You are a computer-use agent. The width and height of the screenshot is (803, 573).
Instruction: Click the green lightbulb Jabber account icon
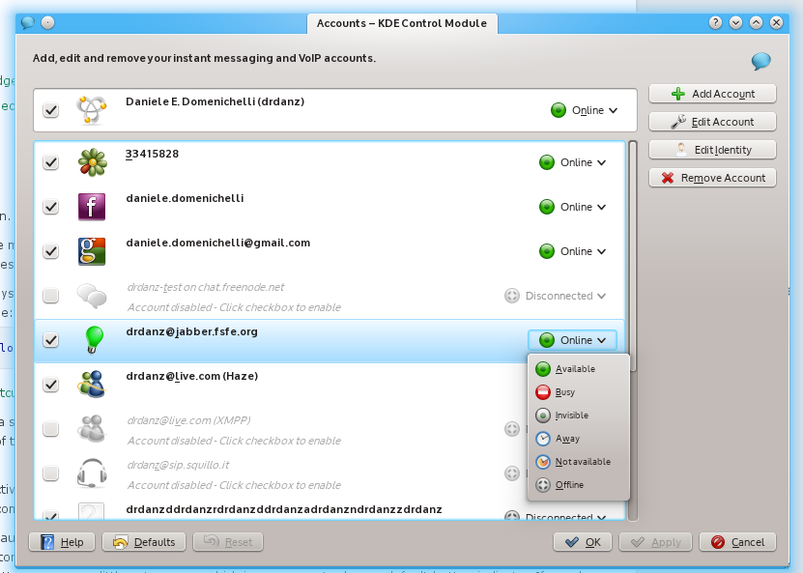point(92,339)
